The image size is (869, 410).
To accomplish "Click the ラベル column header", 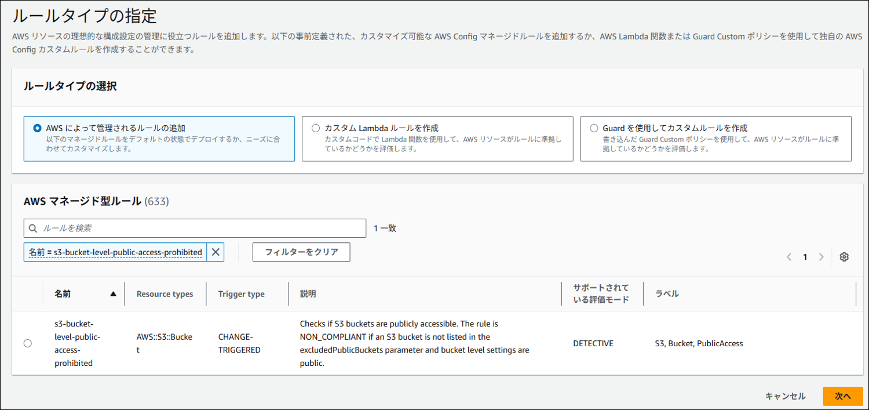I will click(667, 294).
